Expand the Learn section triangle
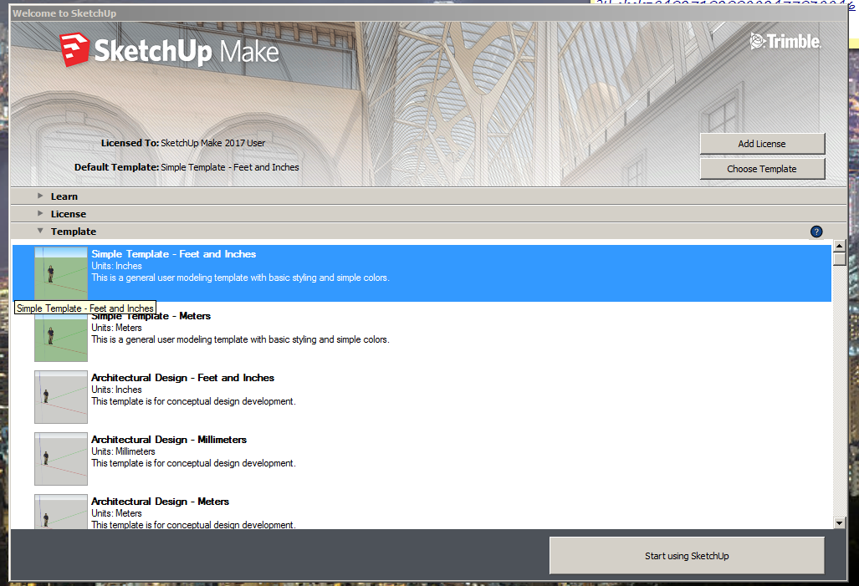Viewport: 859px width, 586px height. pos(40,196)
